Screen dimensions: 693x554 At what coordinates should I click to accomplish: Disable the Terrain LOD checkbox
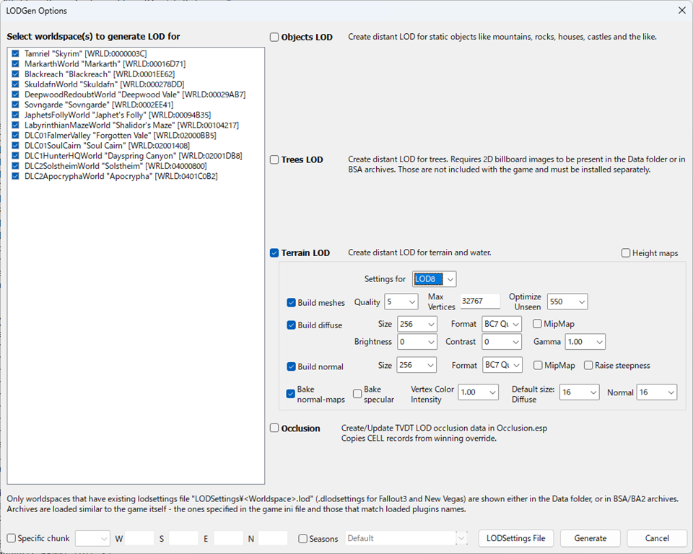coord(274,252)
